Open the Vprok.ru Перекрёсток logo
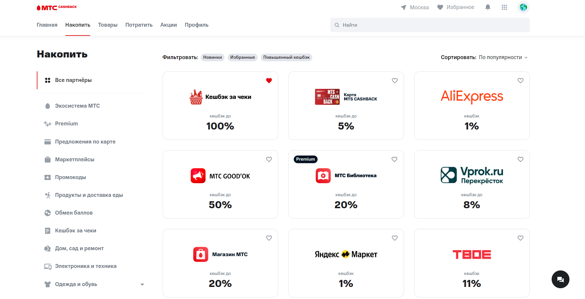 472,175
